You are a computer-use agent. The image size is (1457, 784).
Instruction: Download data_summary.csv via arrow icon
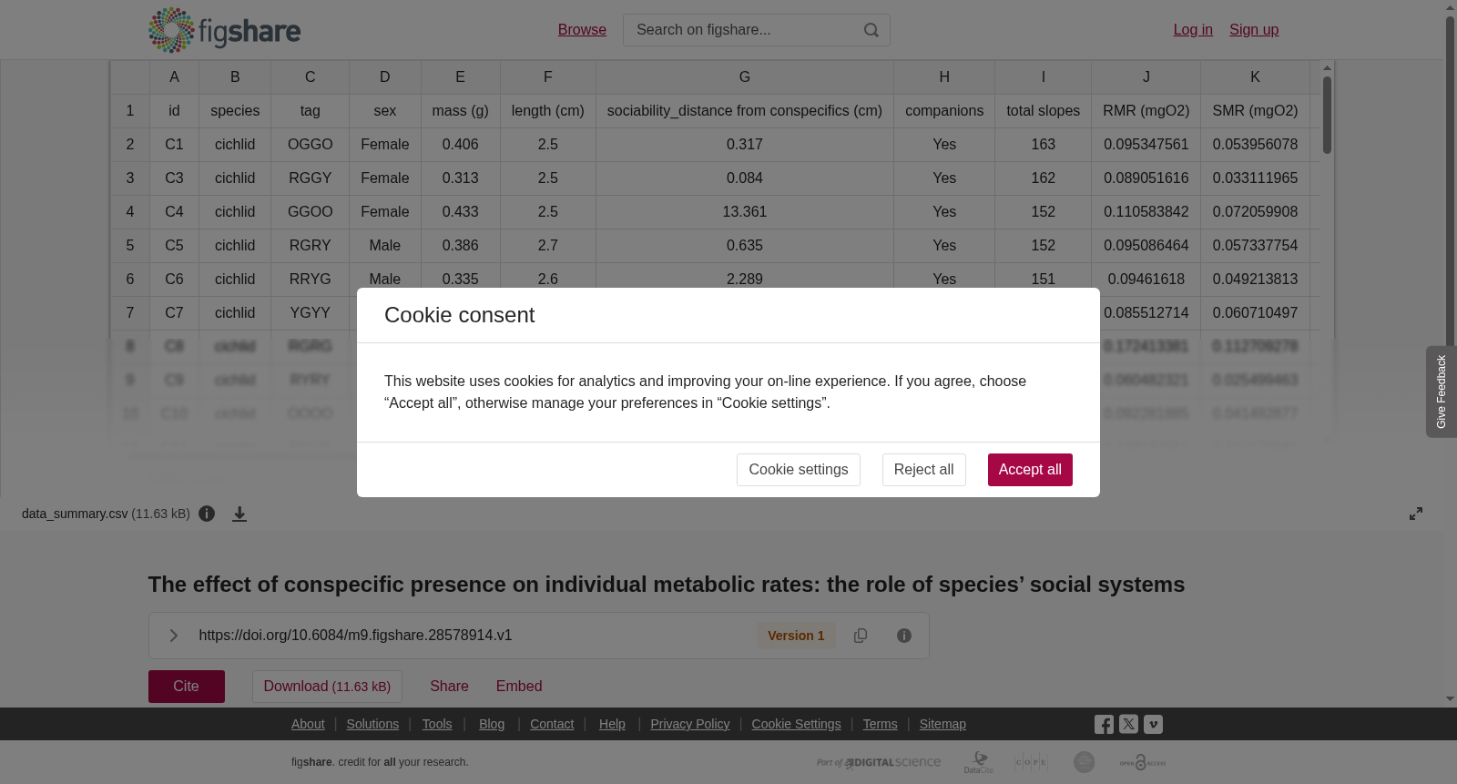click(x=239, y=514)
